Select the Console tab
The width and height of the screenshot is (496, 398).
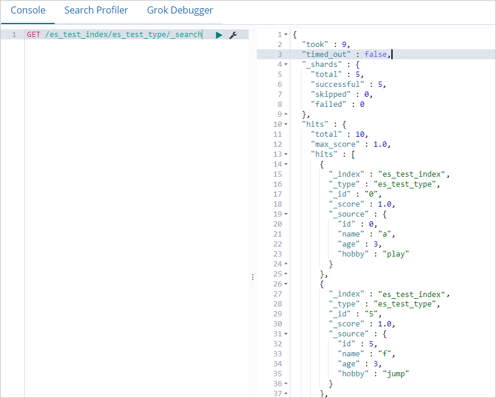[x=28, y=11]
